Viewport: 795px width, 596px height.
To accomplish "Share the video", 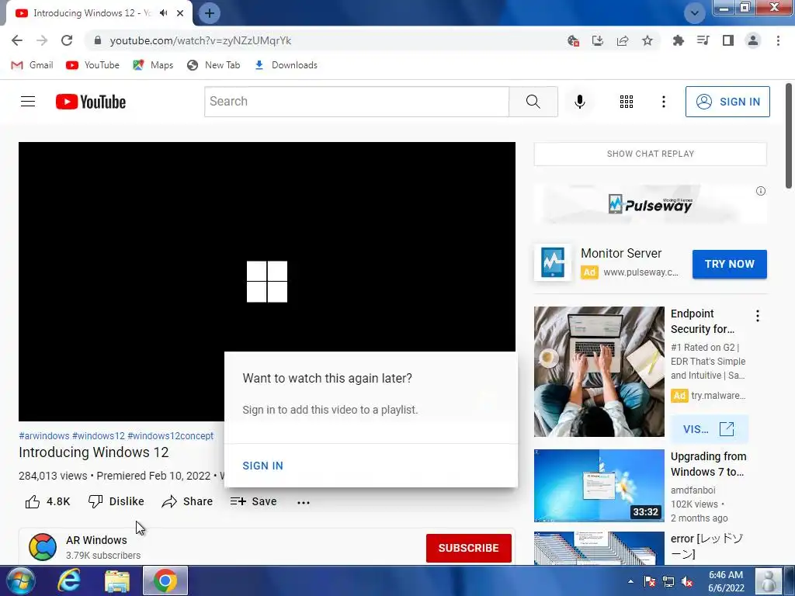I will (x=187, y=501).
